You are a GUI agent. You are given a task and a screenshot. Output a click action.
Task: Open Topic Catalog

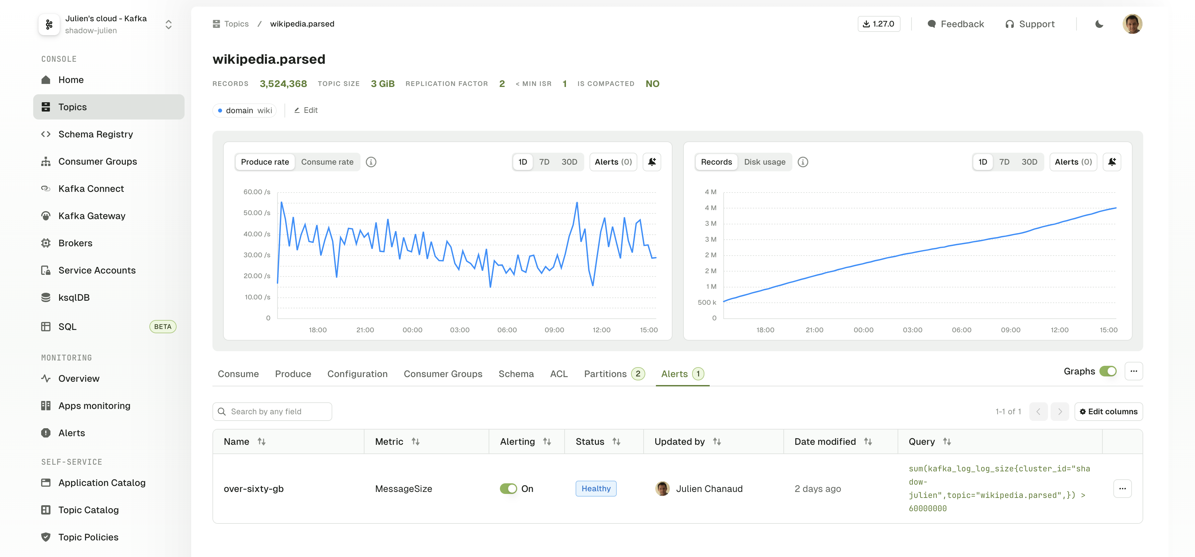click(109, 510)
